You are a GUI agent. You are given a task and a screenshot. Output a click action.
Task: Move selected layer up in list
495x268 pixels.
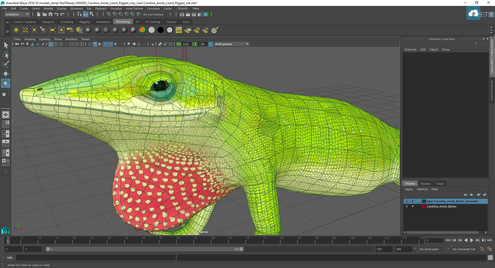[x=466, y=195]
